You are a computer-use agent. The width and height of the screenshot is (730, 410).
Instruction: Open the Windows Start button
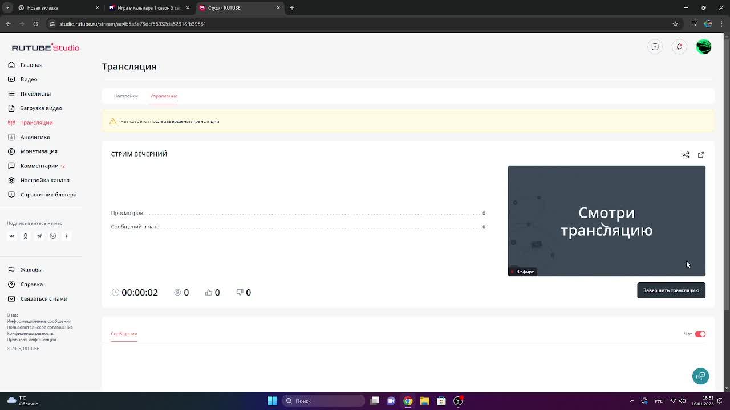(272, 401)
